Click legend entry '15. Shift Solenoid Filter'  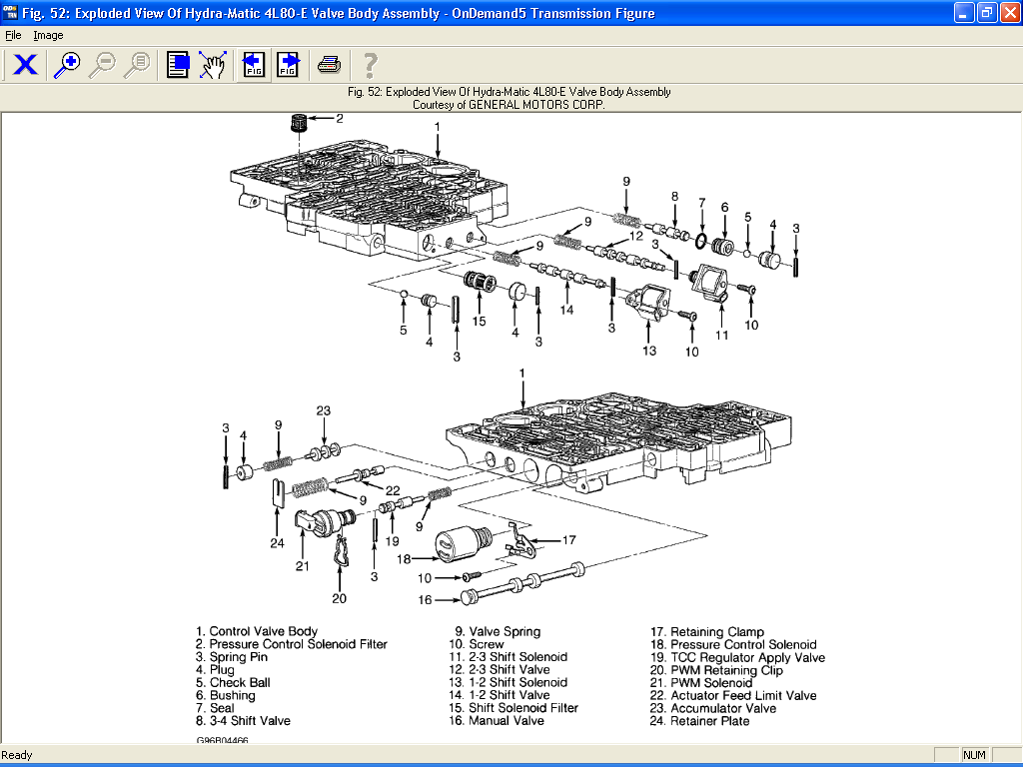click(513, 708)
